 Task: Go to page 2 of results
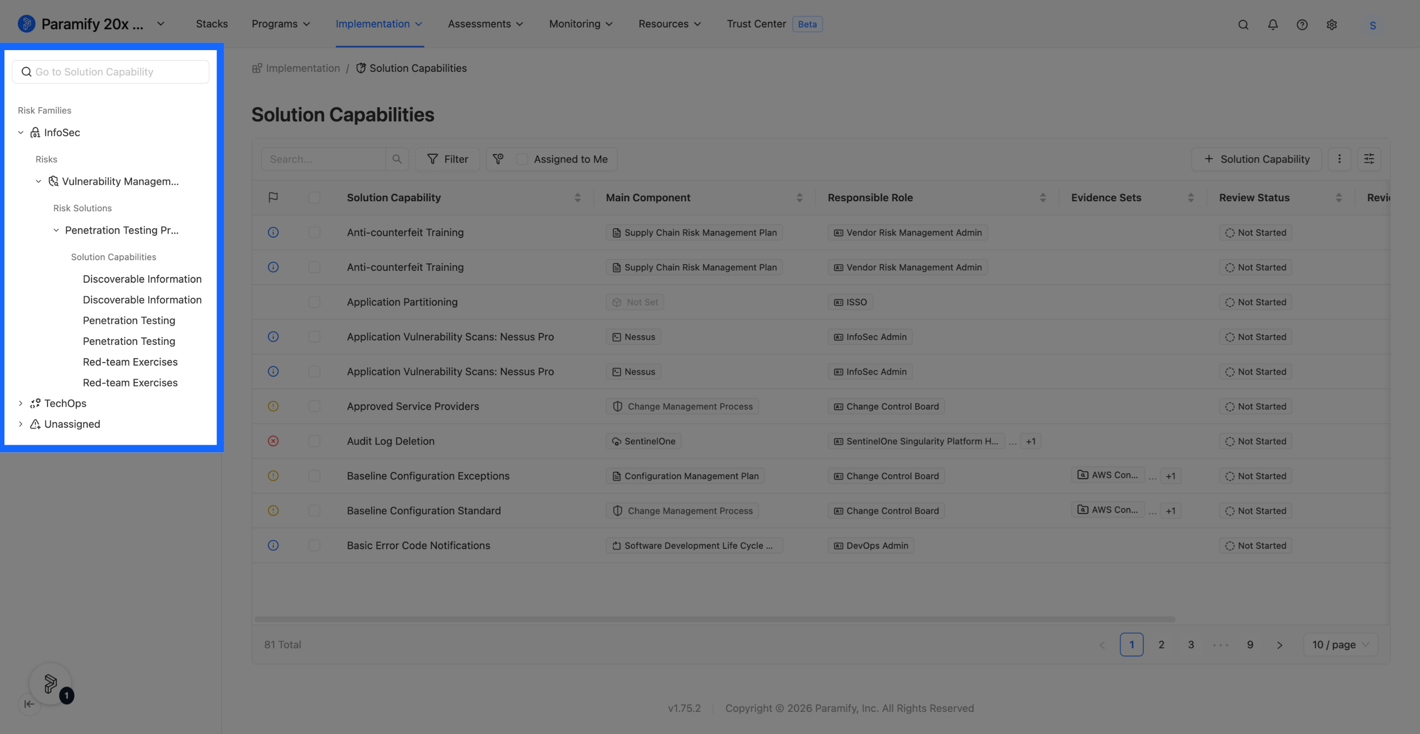click(x=1161, y=644)
